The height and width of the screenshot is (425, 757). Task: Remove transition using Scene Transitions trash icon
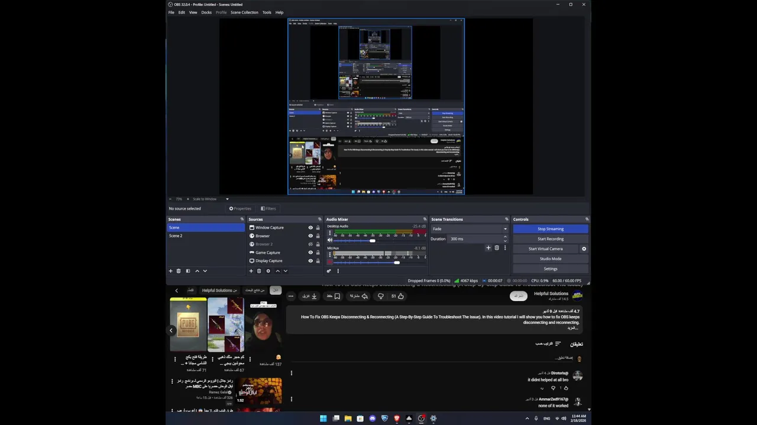pos(497,248)
